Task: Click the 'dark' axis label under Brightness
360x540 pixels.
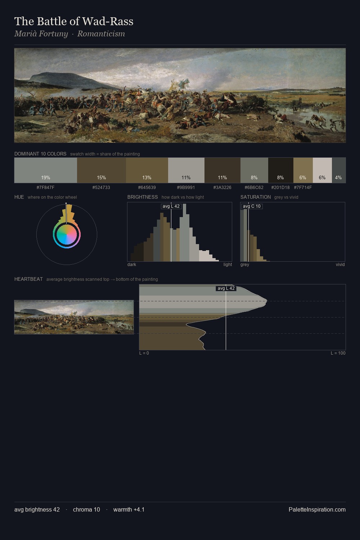Action: (132, 265)
